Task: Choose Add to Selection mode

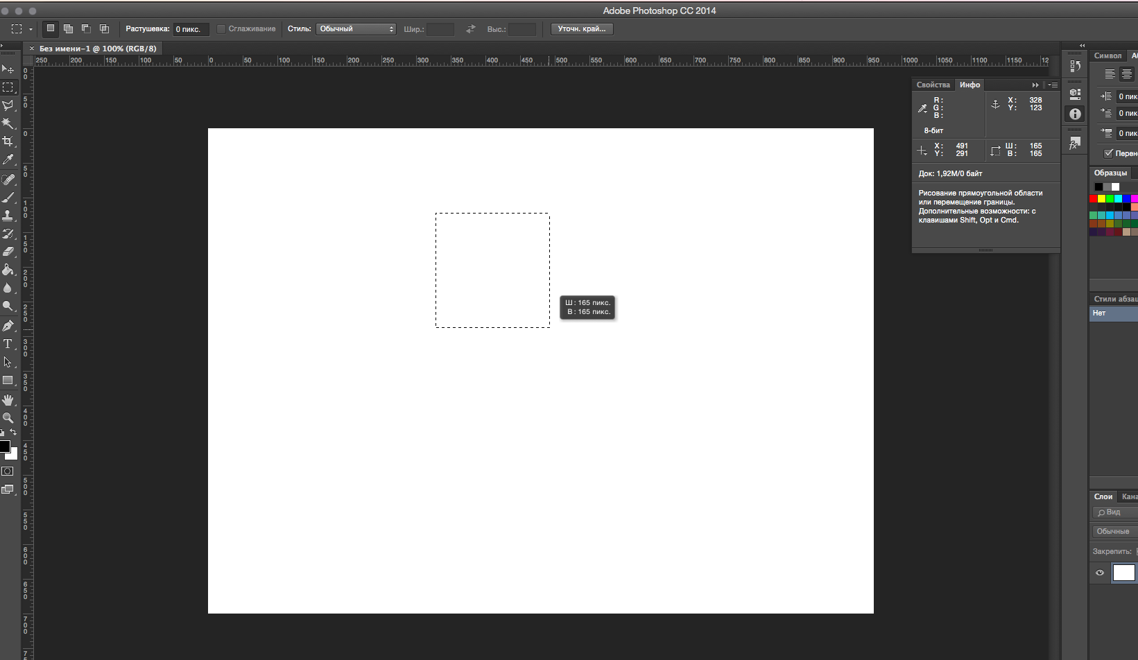Action: 68,28
